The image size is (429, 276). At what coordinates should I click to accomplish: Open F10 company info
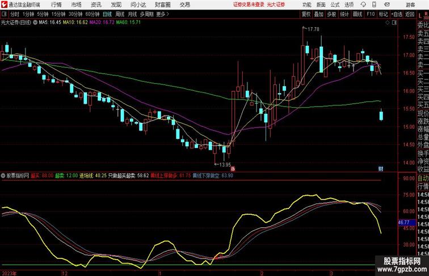pyautogui.click(x=371, y=14)
